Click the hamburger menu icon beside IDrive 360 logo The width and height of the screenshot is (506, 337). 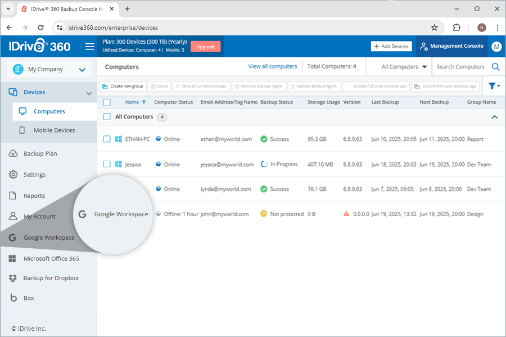(x=90, y=47)
